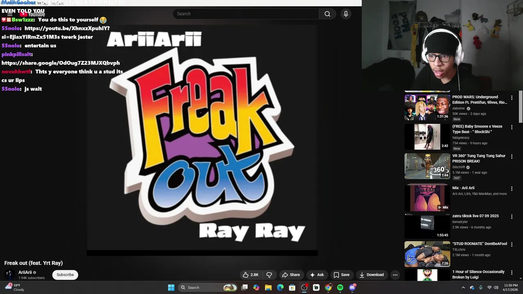
Task: Open the AriiArii channel avatar
Action: (x=9, y=275)
